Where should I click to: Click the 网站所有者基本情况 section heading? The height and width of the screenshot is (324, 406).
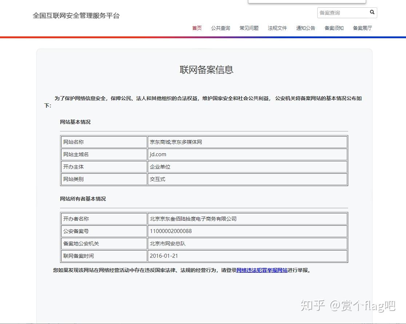point(83,199)
